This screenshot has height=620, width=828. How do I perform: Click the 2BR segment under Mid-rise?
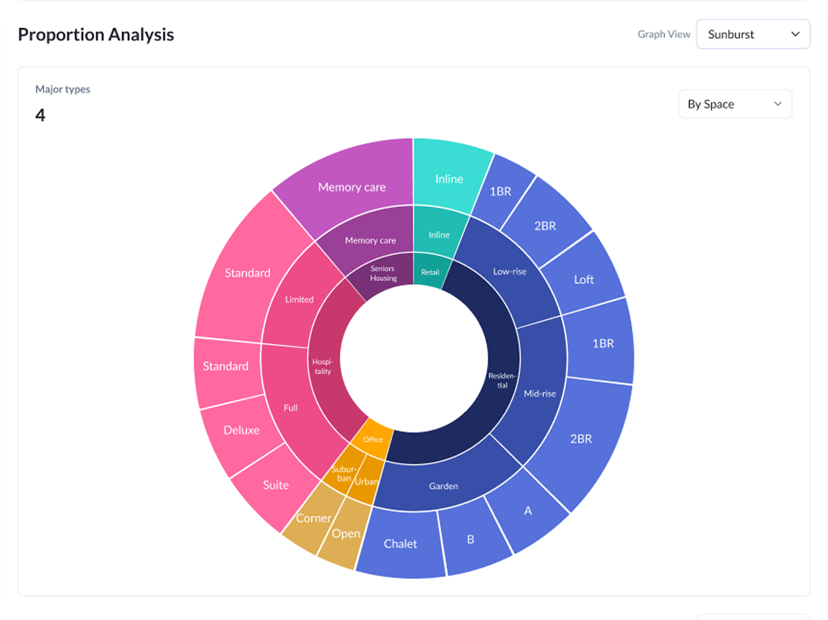pos(581,438)
